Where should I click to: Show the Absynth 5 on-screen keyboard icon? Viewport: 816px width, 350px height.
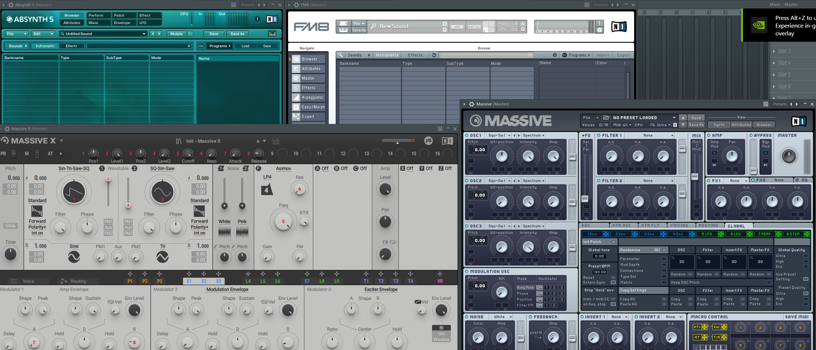[x=273, y=34]
